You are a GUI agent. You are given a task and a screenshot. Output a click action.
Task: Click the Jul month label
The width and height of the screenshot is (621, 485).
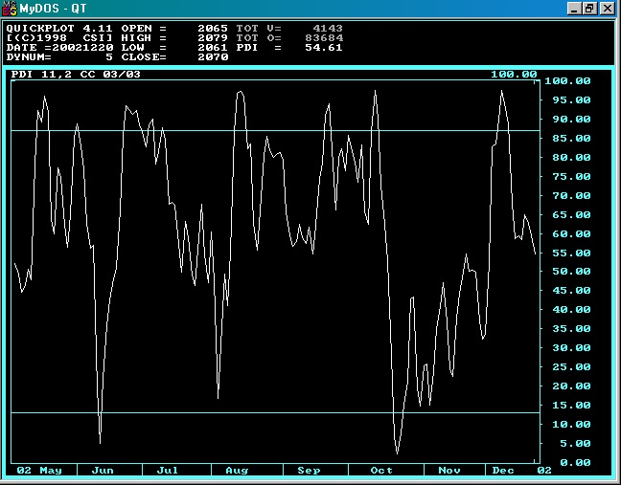click(168, 471)
